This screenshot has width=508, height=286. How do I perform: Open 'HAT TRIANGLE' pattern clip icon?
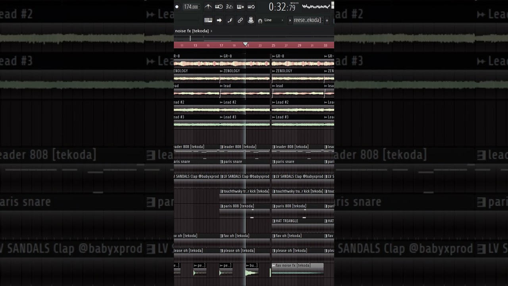point(274,221)
